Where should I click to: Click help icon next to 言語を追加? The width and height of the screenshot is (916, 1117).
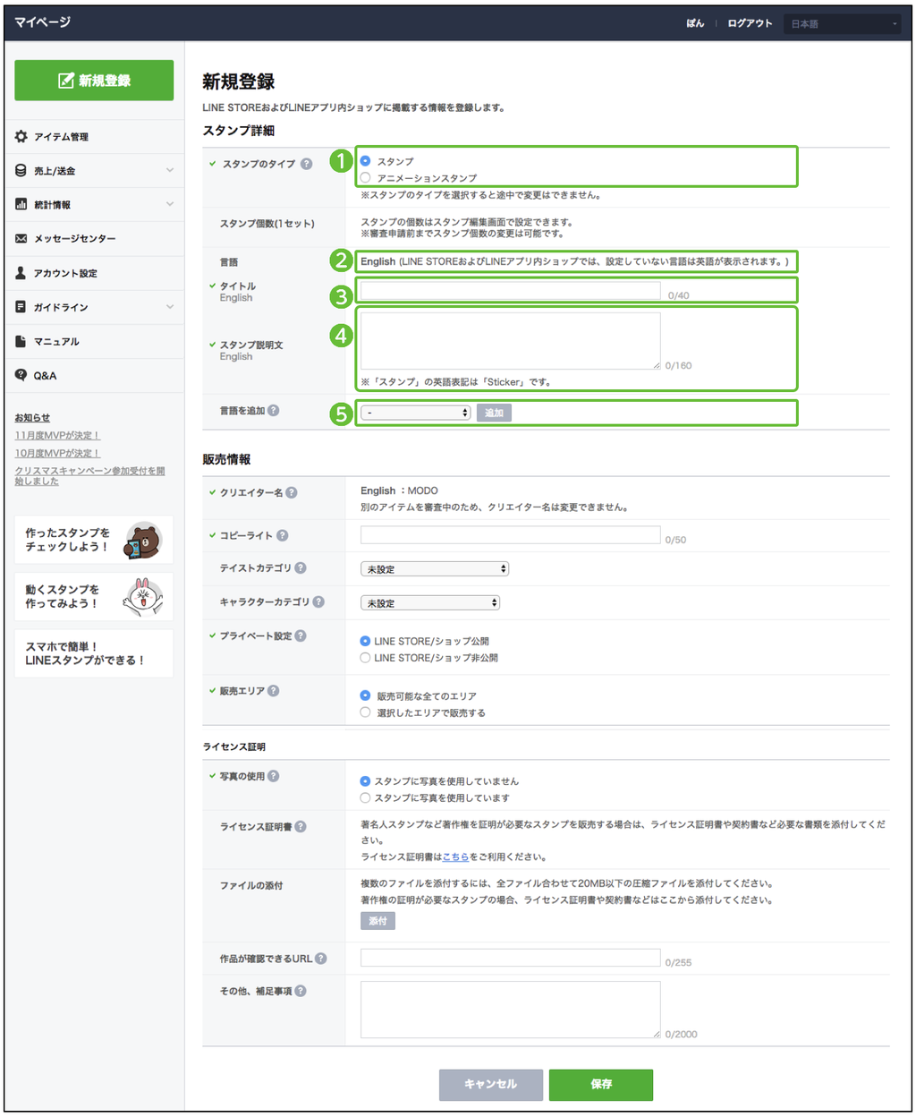click(x=274, y=411)
